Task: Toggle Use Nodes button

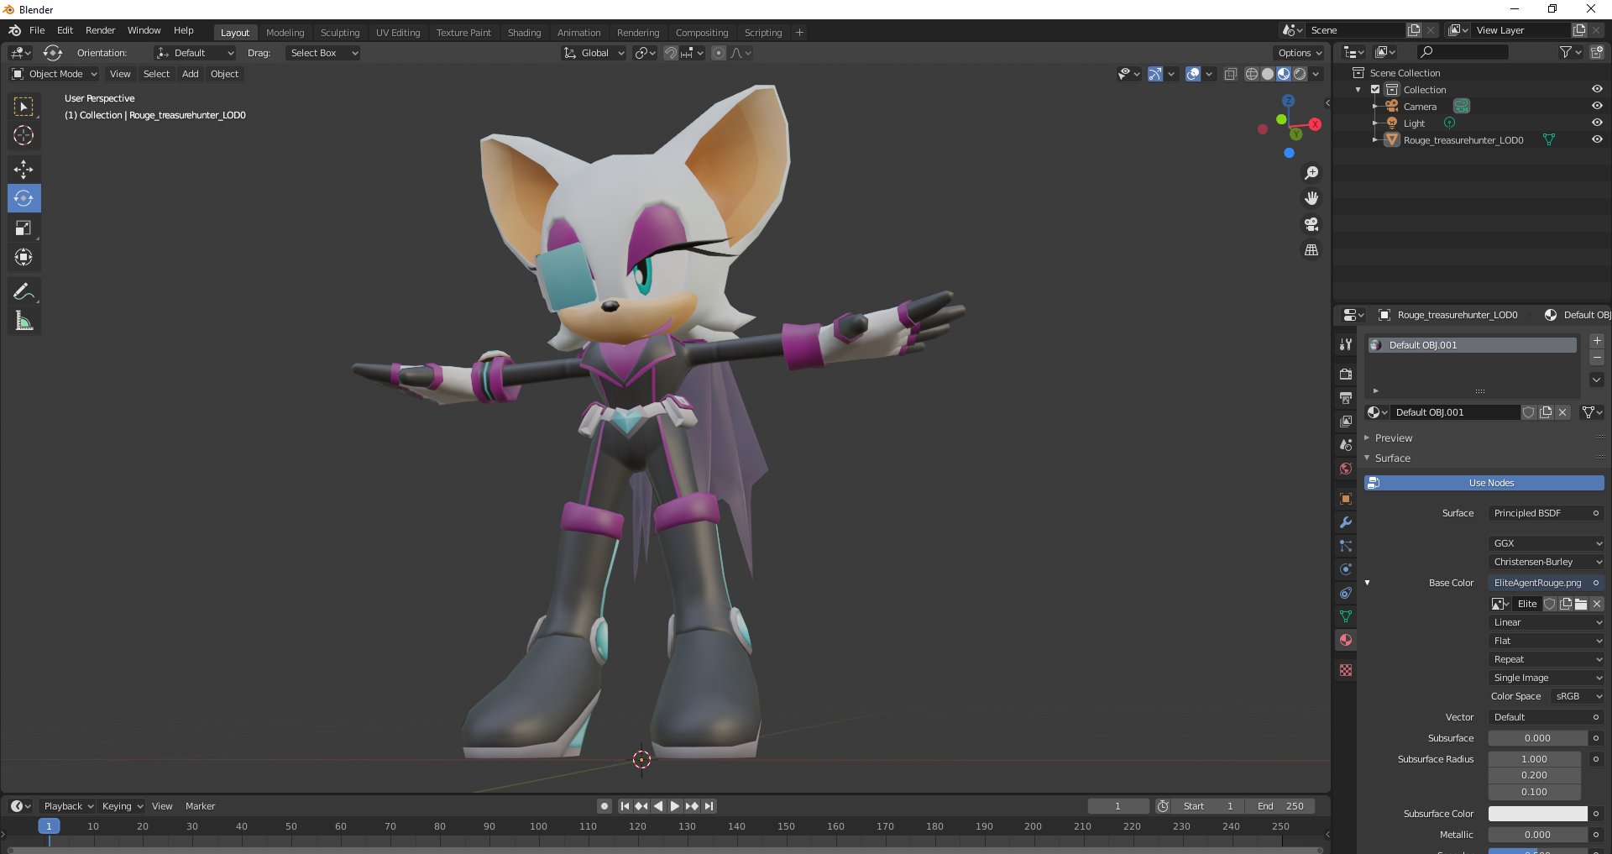Action: click(1484, 483)
